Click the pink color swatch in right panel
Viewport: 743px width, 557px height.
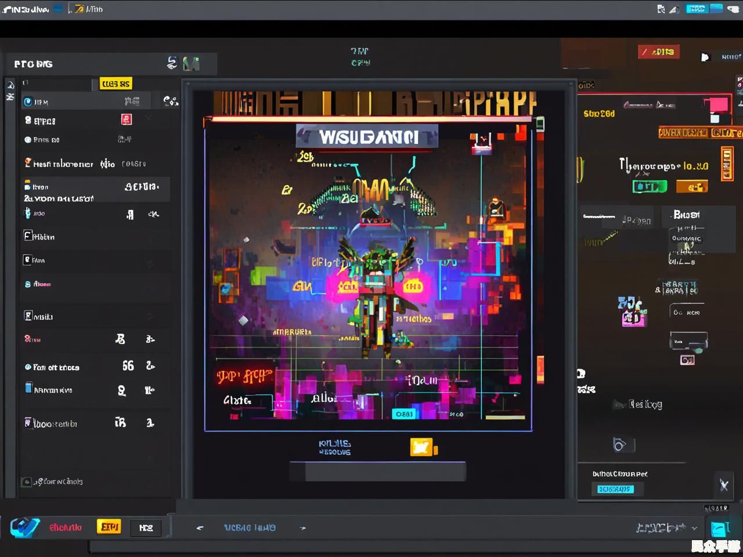(x=718, y=105)
